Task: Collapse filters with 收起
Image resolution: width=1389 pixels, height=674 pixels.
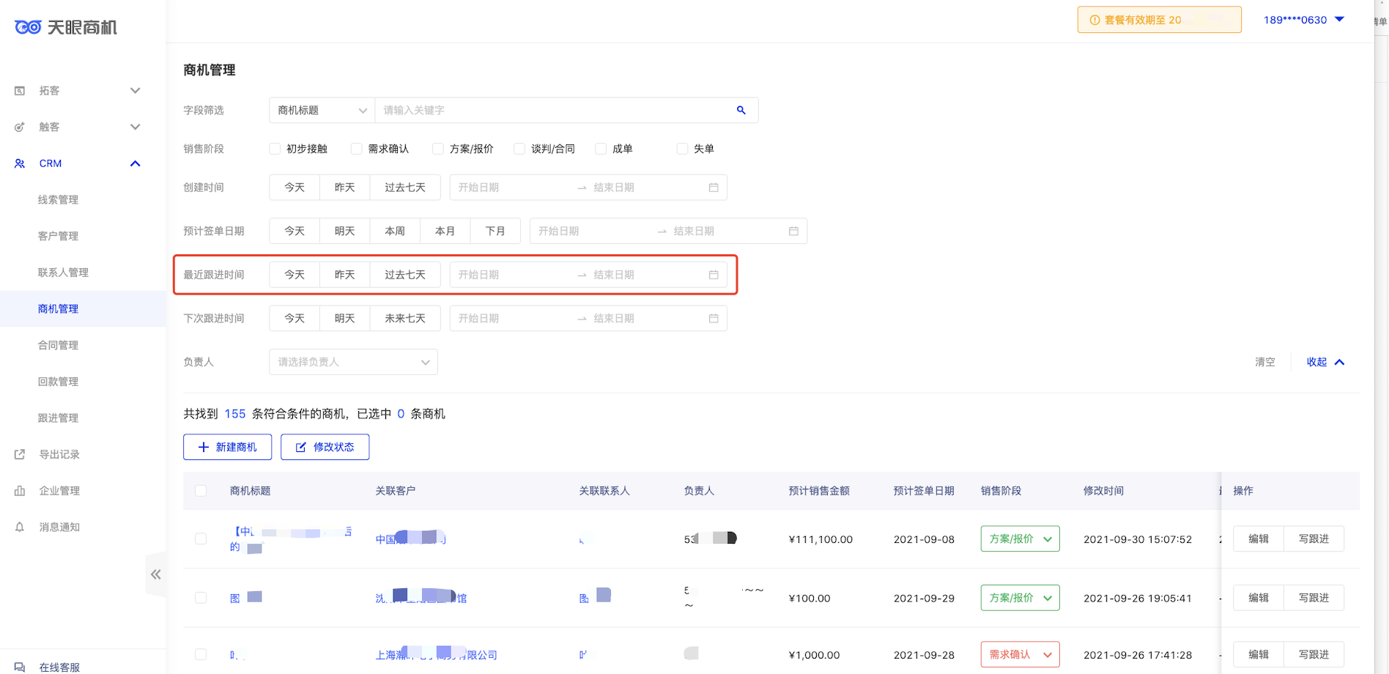Action: [1325, 362]
